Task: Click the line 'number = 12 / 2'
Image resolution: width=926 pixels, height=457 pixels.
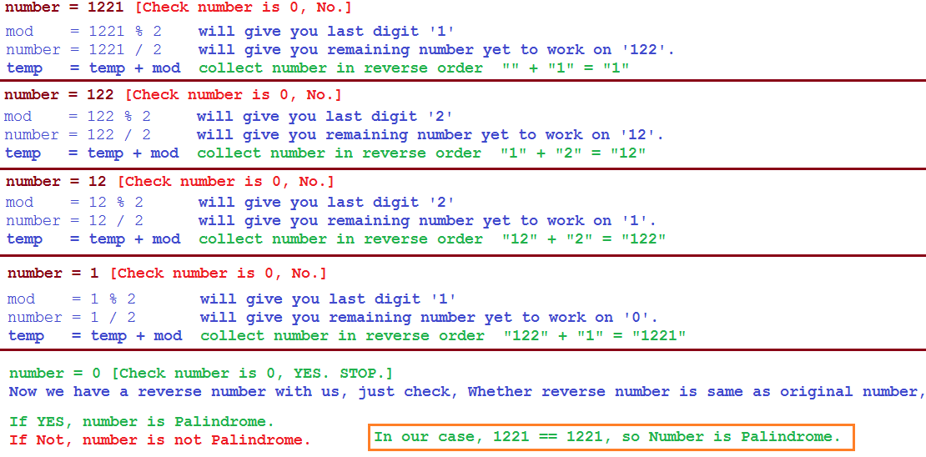Action: [x=74, y=221]
